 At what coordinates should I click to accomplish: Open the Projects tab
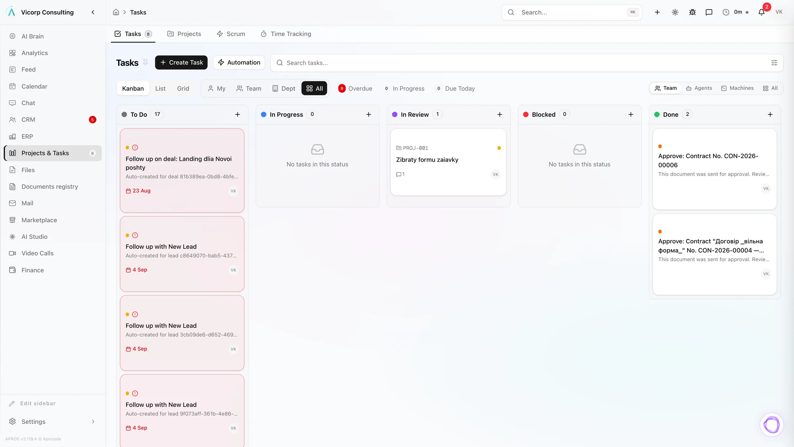click(184, 34)
